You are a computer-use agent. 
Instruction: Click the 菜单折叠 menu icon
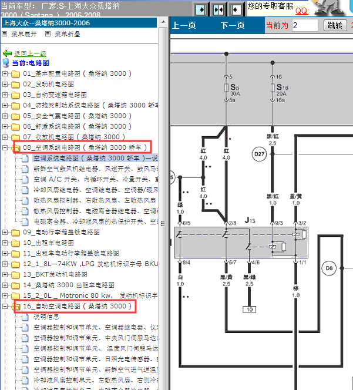tap(48, 34)
